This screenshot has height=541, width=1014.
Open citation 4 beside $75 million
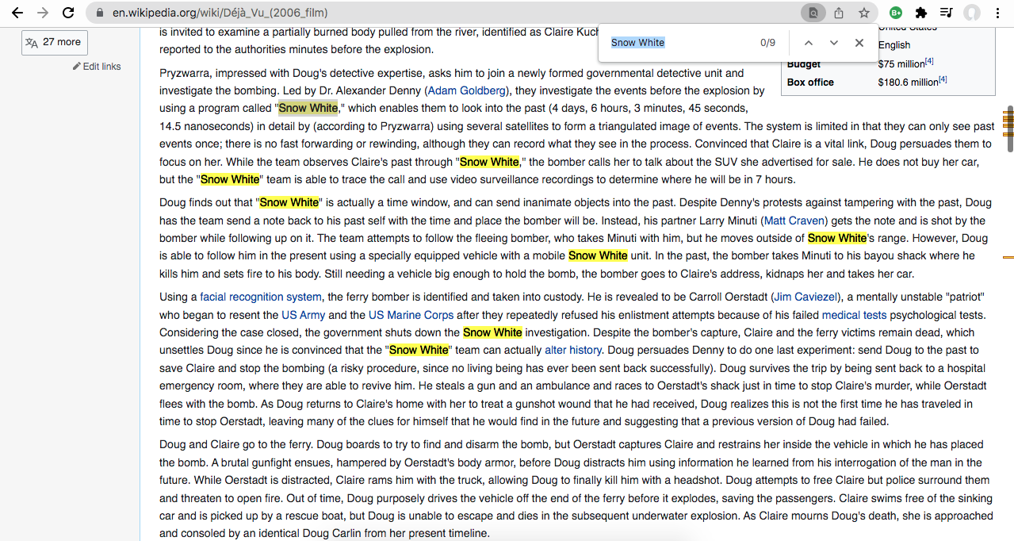click(x=929, y=61)
